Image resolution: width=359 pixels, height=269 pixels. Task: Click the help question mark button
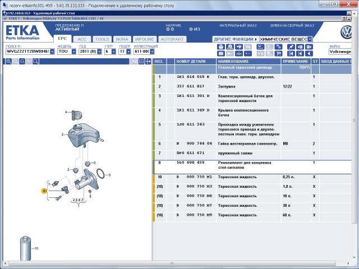pyautogui.click(x=344, y=18)
